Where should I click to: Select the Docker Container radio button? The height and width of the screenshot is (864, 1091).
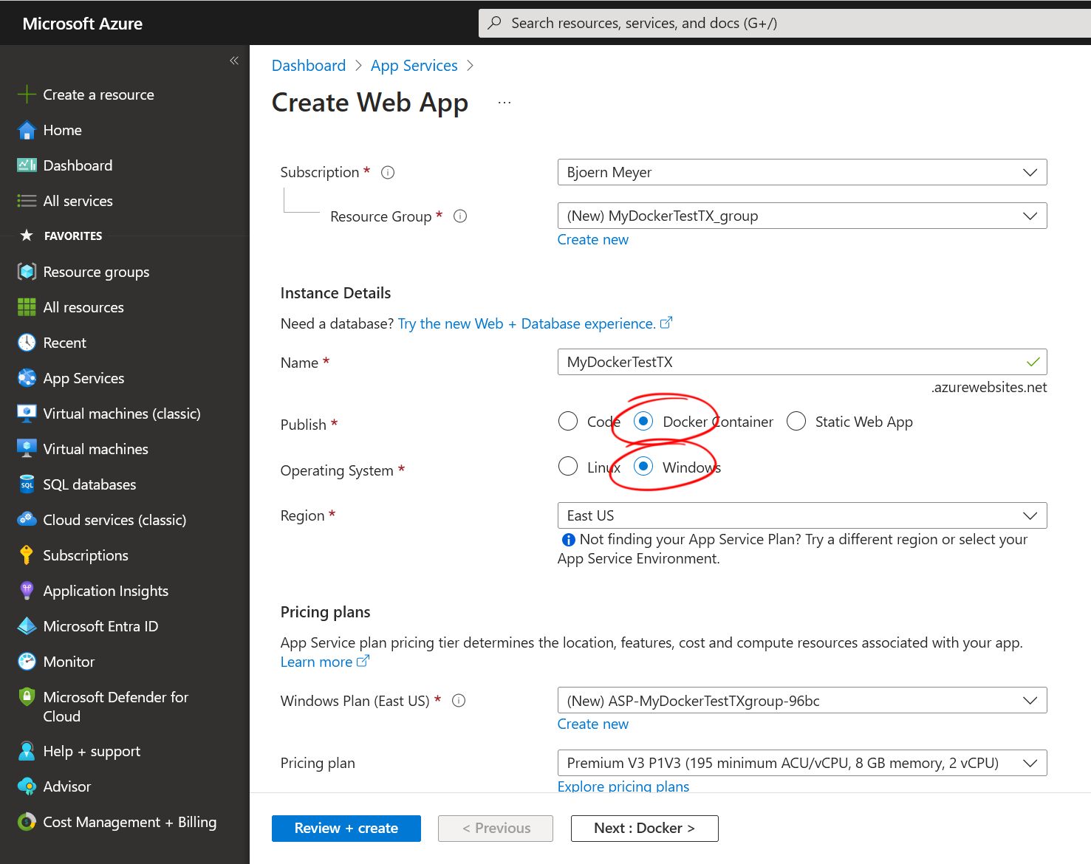643,421
